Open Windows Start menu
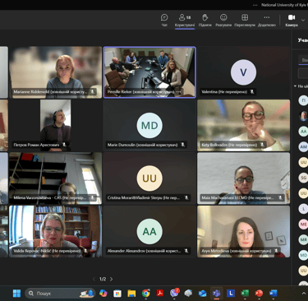 click(x=16, y=294)
